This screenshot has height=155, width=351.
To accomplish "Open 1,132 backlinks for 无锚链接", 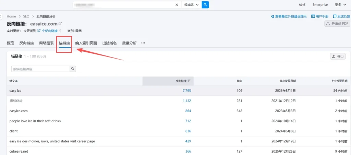I will [187, 101].
